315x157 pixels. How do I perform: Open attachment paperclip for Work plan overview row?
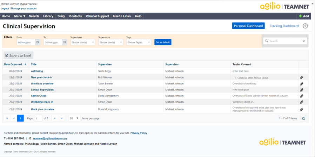coord(301,109)
